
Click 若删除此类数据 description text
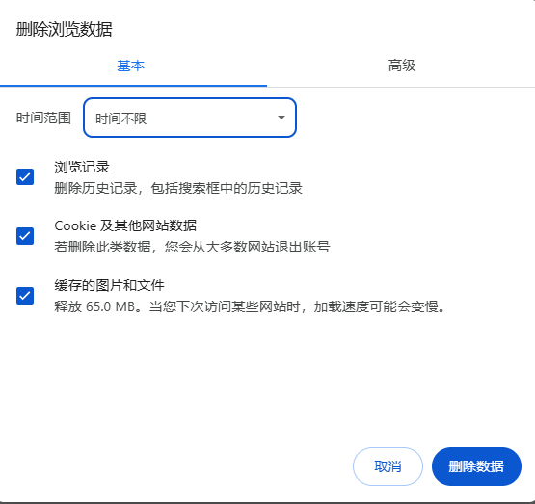192,247
